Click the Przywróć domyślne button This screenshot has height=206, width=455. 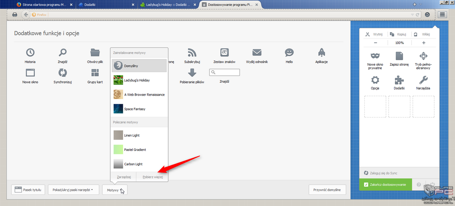point(327,190)
